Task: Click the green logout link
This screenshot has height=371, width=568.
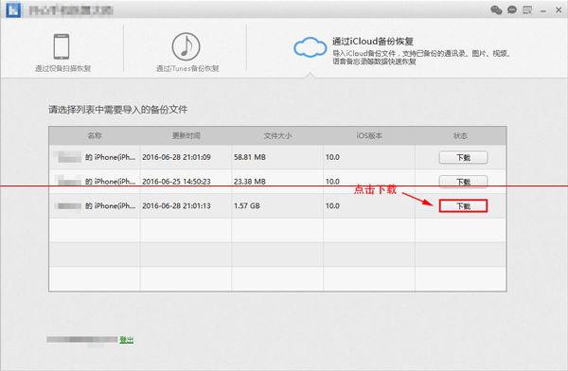Action: [127, 340]
